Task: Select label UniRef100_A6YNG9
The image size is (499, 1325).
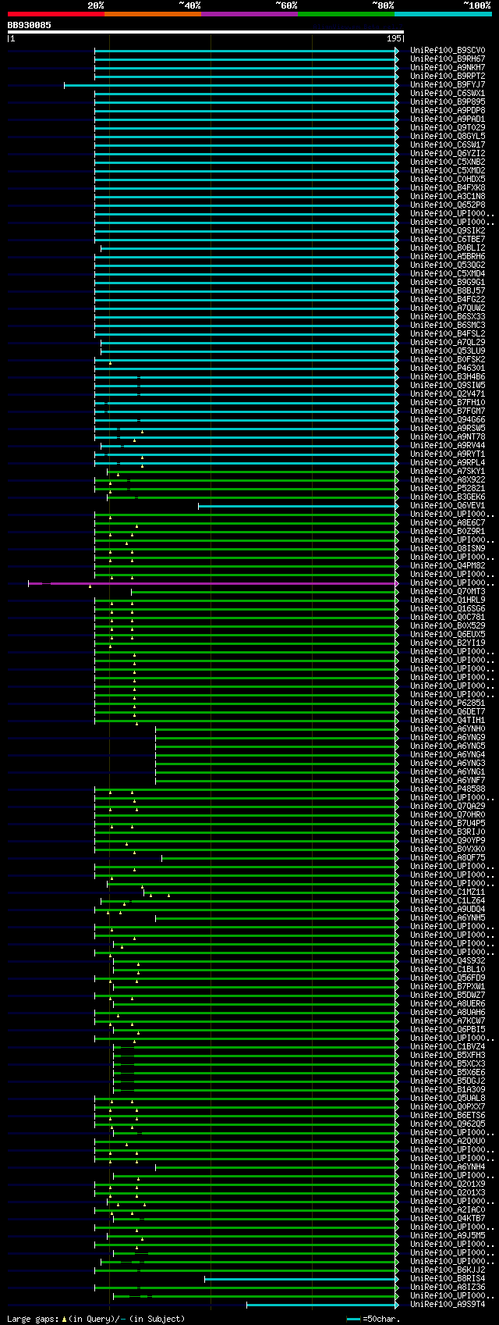Action: coord(448,738)
